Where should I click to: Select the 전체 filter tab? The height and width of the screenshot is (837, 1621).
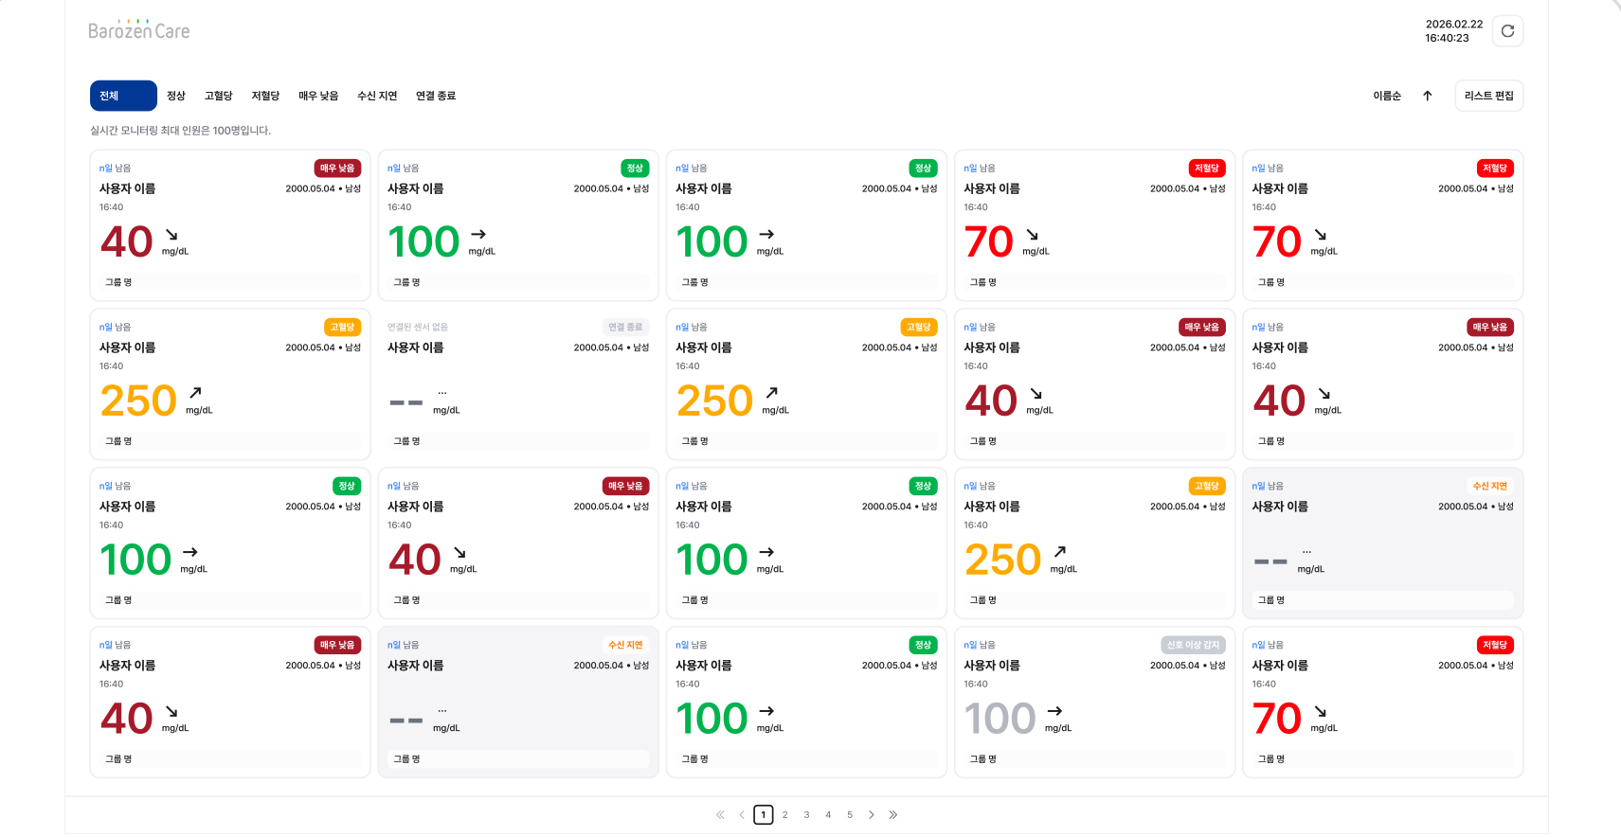[123, 96]
